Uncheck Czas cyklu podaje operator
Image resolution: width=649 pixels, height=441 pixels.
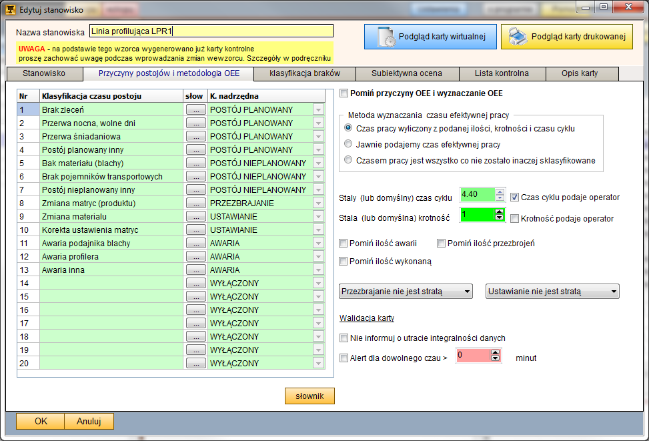[x=514, y=197]
